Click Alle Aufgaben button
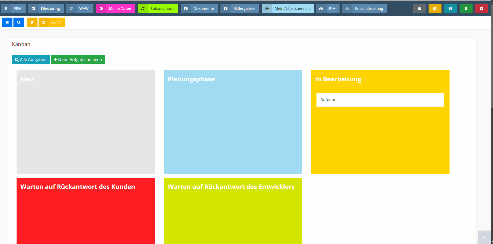This screenshot has height=244, width=493. tap(31, 60)
